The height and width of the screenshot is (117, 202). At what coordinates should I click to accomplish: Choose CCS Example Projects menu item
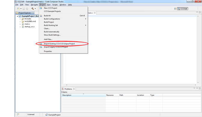63,11
